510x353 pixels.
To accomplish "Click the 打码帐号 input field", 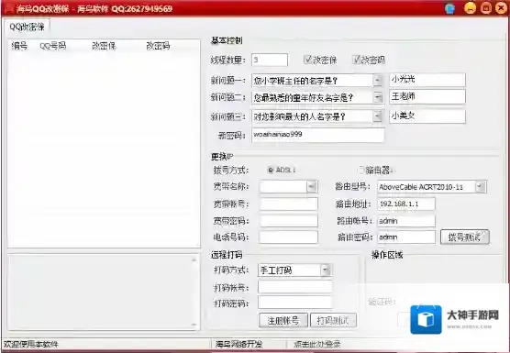I will point(295,287).
